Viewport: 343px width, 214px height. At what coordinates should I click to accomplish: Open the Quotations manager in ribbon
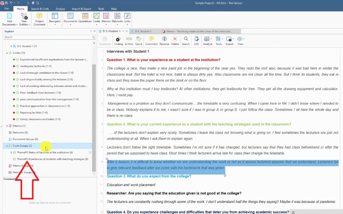85,19
